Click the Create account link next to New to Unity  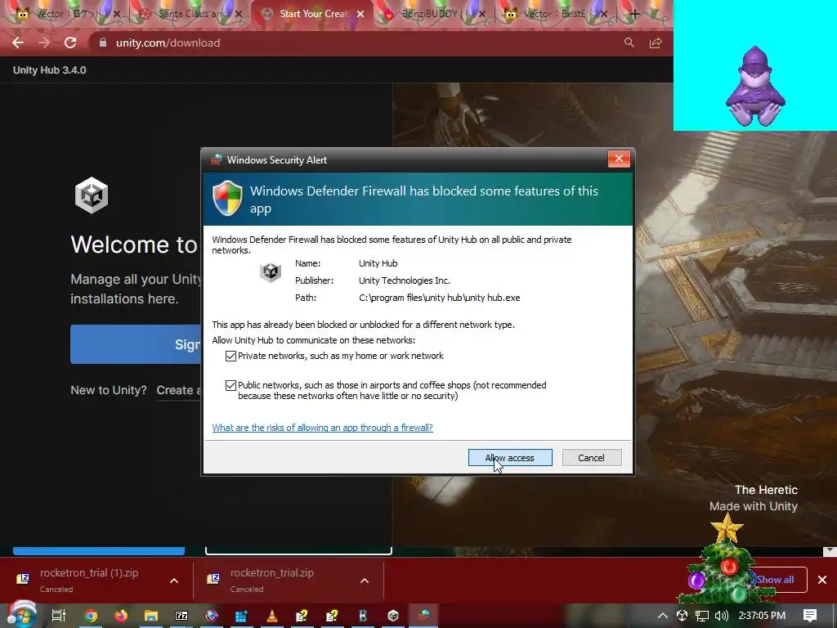(x=178, y=390)
